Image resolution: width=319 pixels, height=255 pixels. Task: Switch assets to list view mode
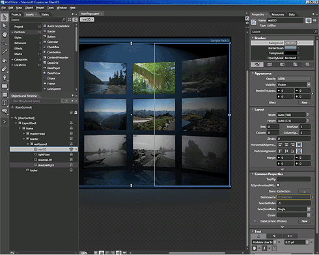click(x=75, y=20)
